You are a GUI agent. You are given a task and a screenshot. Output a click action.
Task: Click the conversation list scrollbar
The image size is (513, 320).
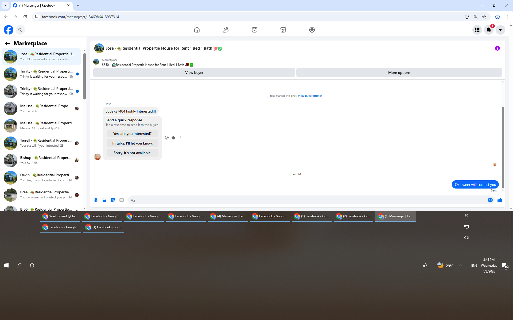pos(84,76)
